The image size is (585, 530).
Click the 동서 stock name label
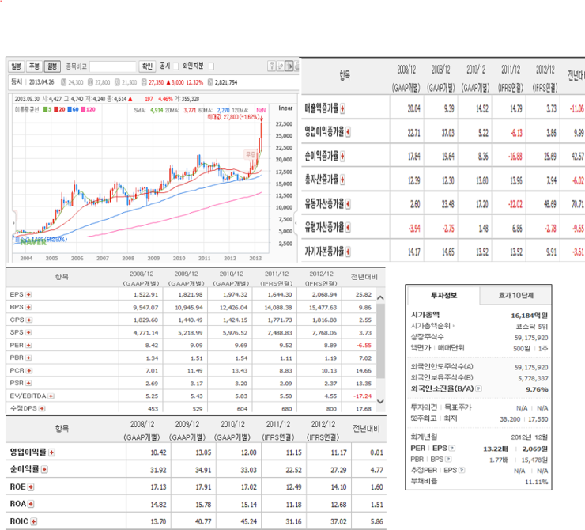click(x=17, y=82)
